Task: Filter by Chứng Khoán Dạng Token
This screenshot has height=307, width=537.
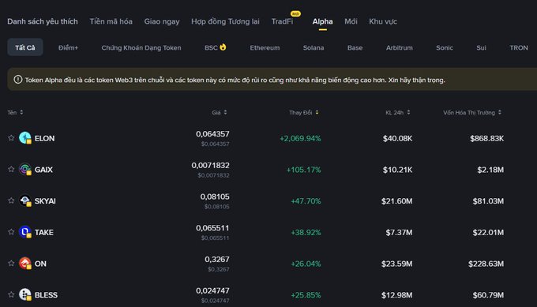Action: click(141, 47)
